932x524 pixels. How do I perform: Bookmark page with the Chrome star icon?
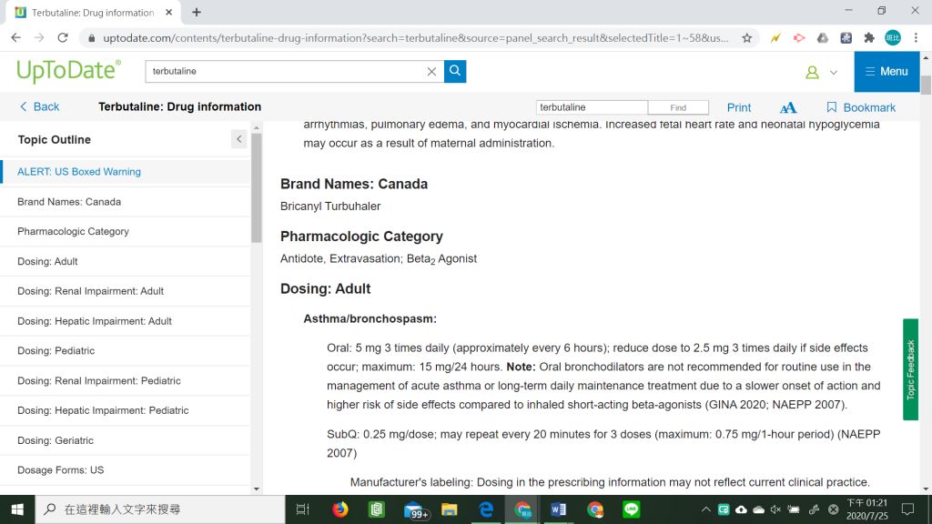[x=747, y=38]
